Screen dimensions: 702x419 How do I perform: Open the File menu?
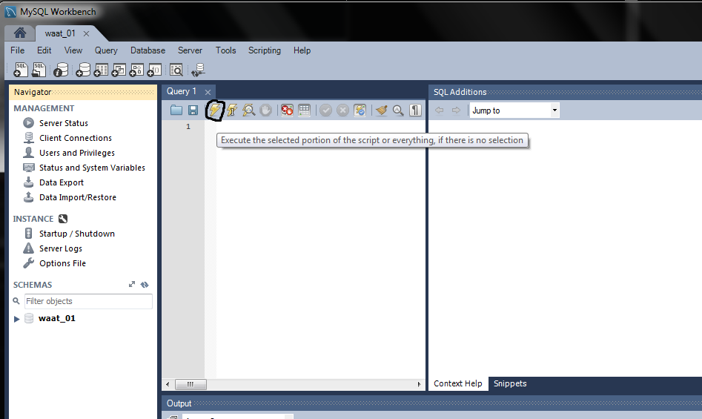(x=18, y=50)
